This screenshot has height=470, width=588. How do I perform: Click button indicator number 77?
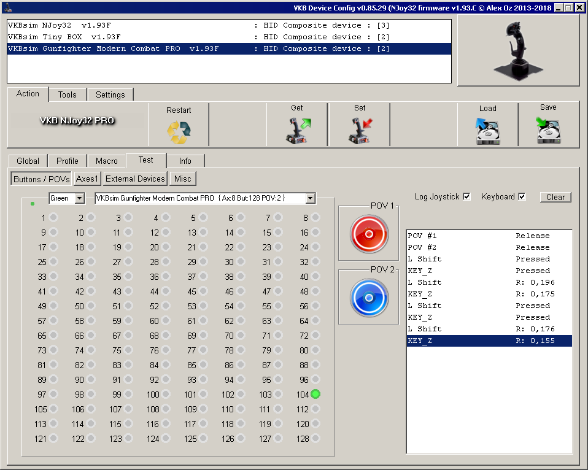(x=203, y=350)
